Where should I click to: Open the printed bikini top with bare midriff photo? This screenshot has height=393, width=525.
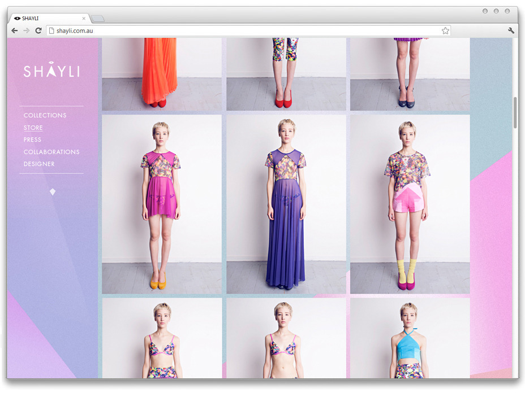tap(286, 338)
